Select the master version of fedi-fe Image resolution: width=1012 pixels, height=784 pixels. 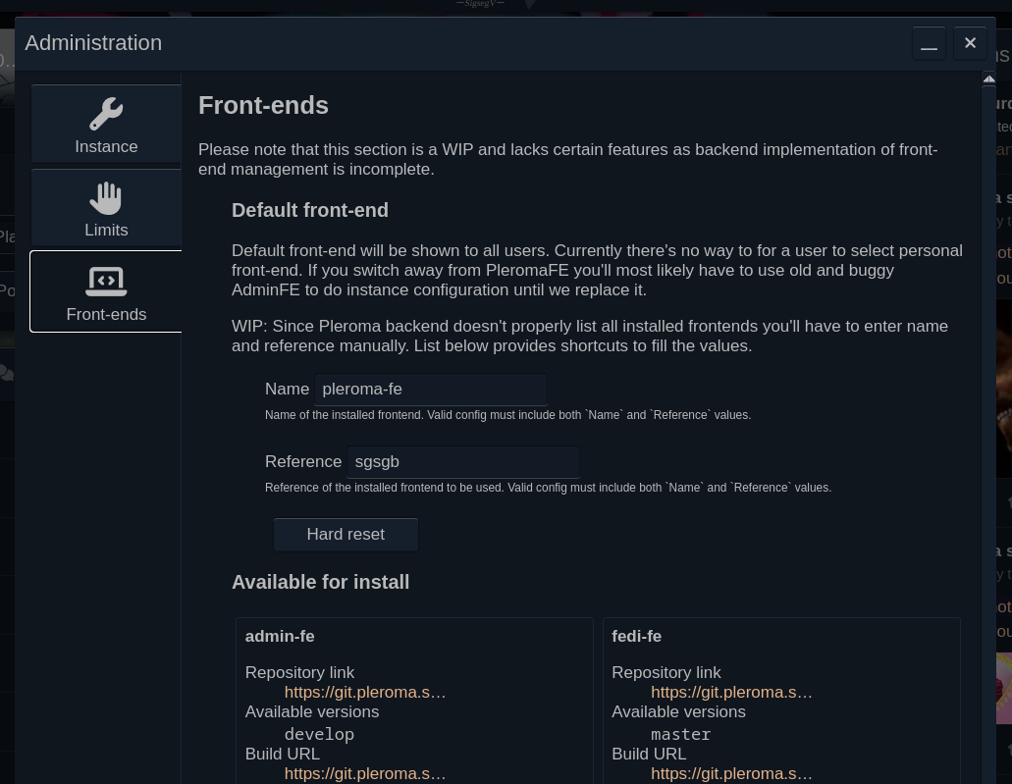pyautogui.click(x=680, y=734)
